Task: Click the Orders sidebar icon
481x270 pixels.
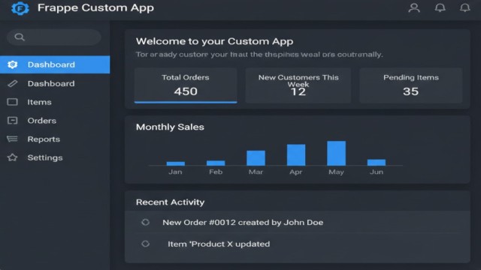Action: (x=12, y=121)
